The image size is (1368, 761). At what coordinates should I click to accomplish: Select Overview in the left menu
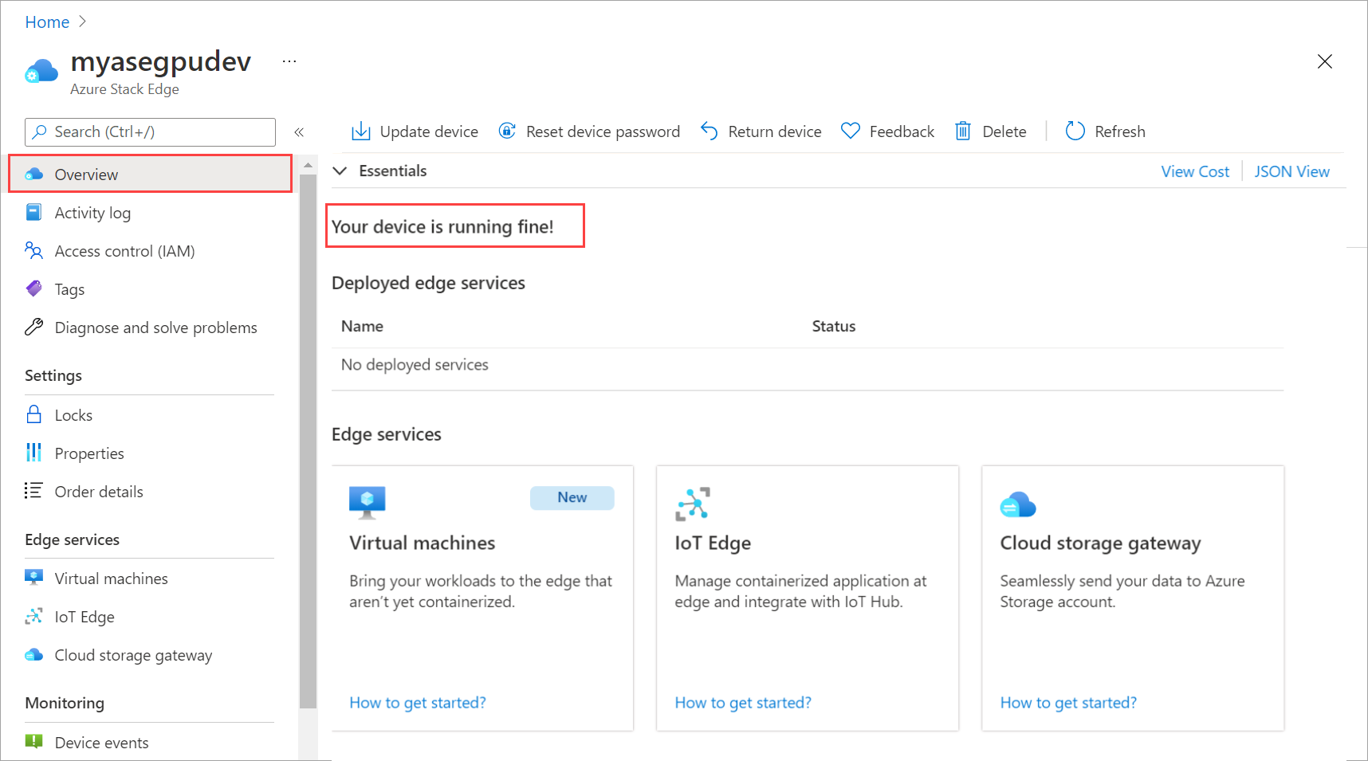coord(151,174)
